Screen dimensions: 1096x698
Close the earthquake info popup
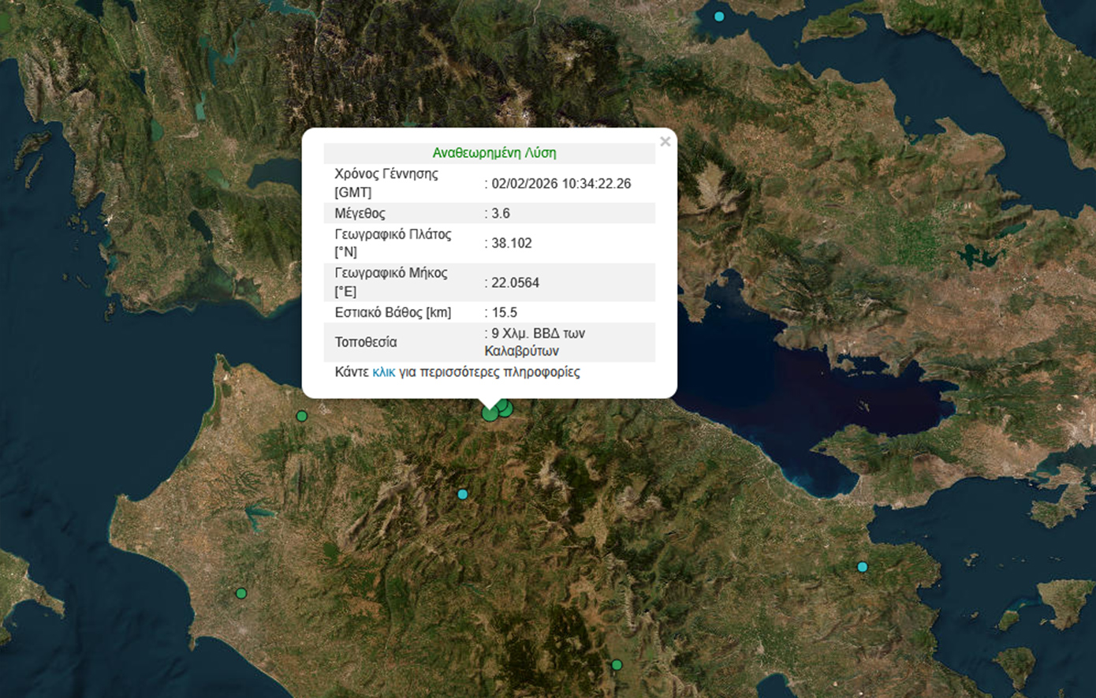pos(665,142)
